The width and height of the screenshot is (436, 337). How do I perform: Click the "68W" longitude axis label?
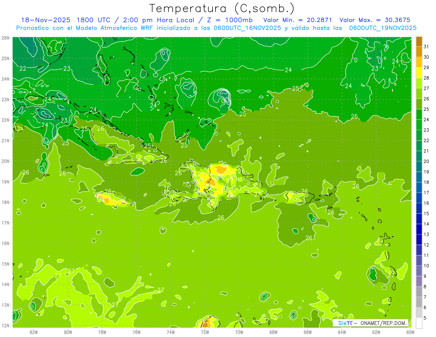(x=273, y=332)
